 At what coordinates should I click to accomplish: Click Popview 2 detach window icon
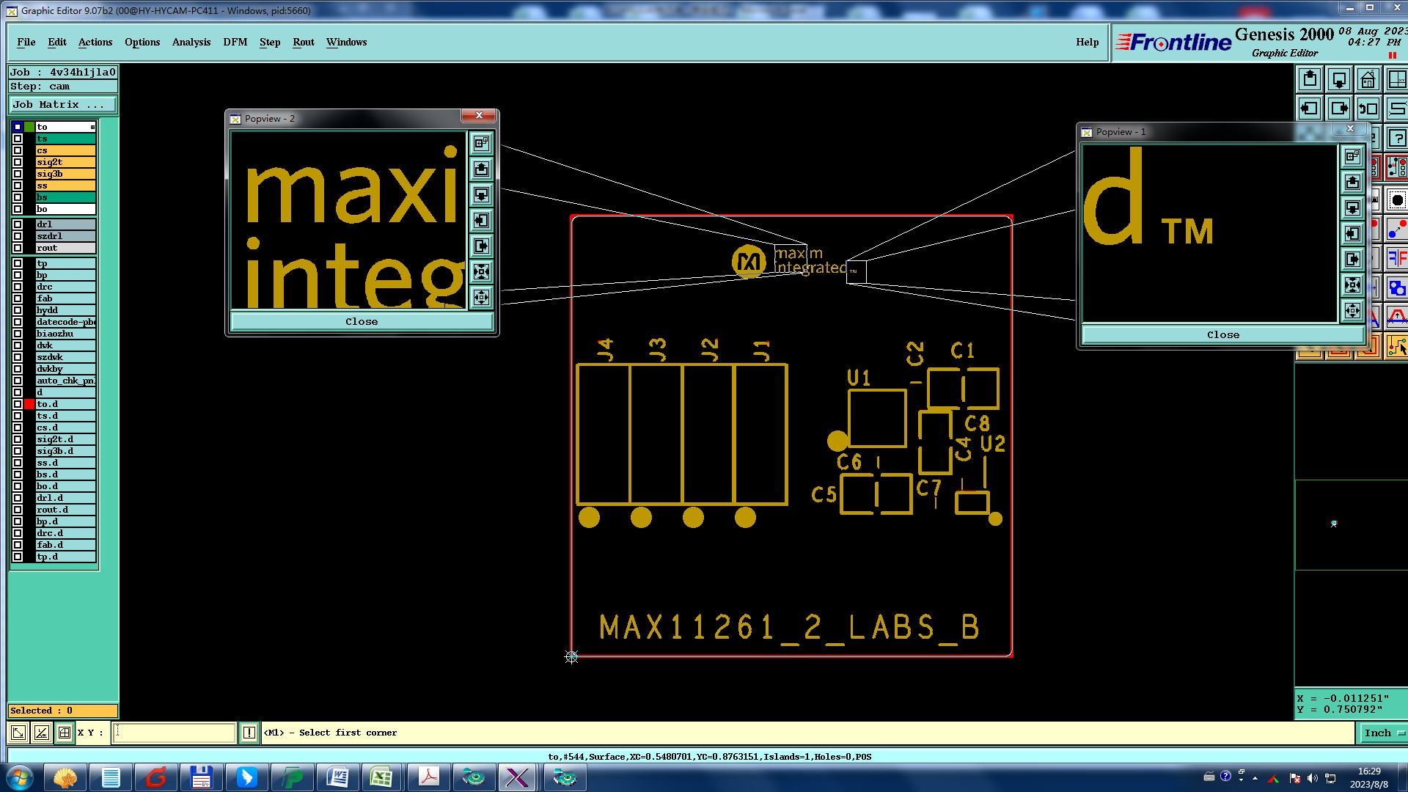coord(481,143)
